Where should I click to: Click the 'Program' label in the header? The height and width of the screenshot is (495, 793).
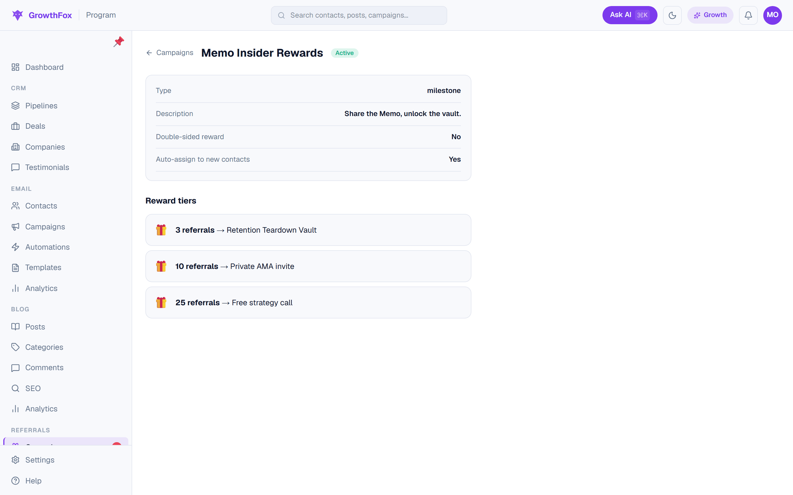(x=101, y=15)
